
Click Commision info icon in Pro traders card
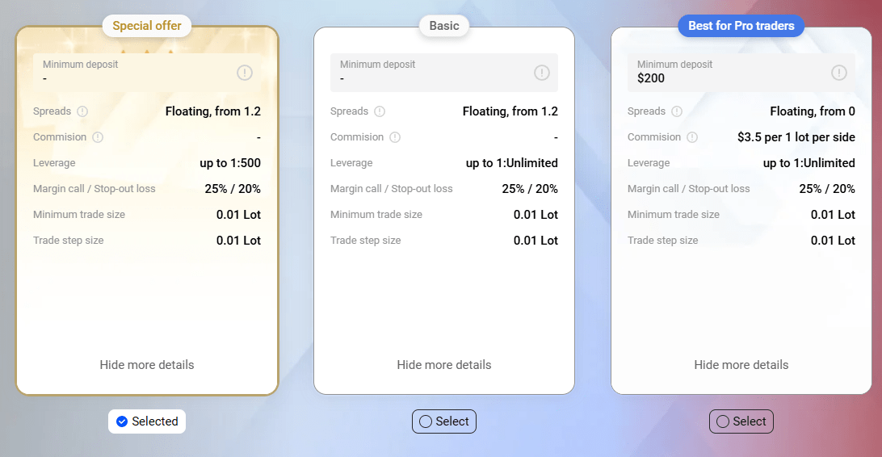click(x=692, y=137)
